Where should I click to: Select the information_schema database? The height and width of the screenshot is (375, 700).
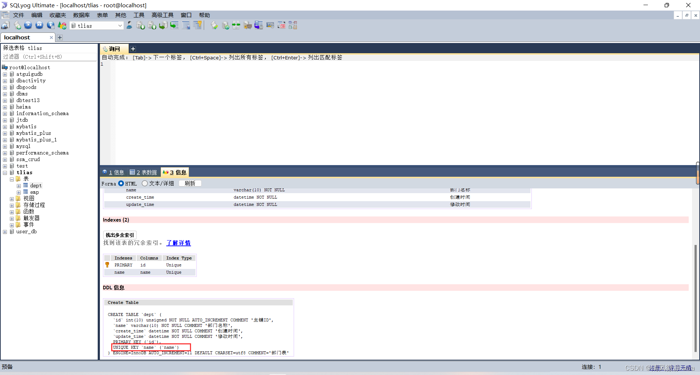42,113
